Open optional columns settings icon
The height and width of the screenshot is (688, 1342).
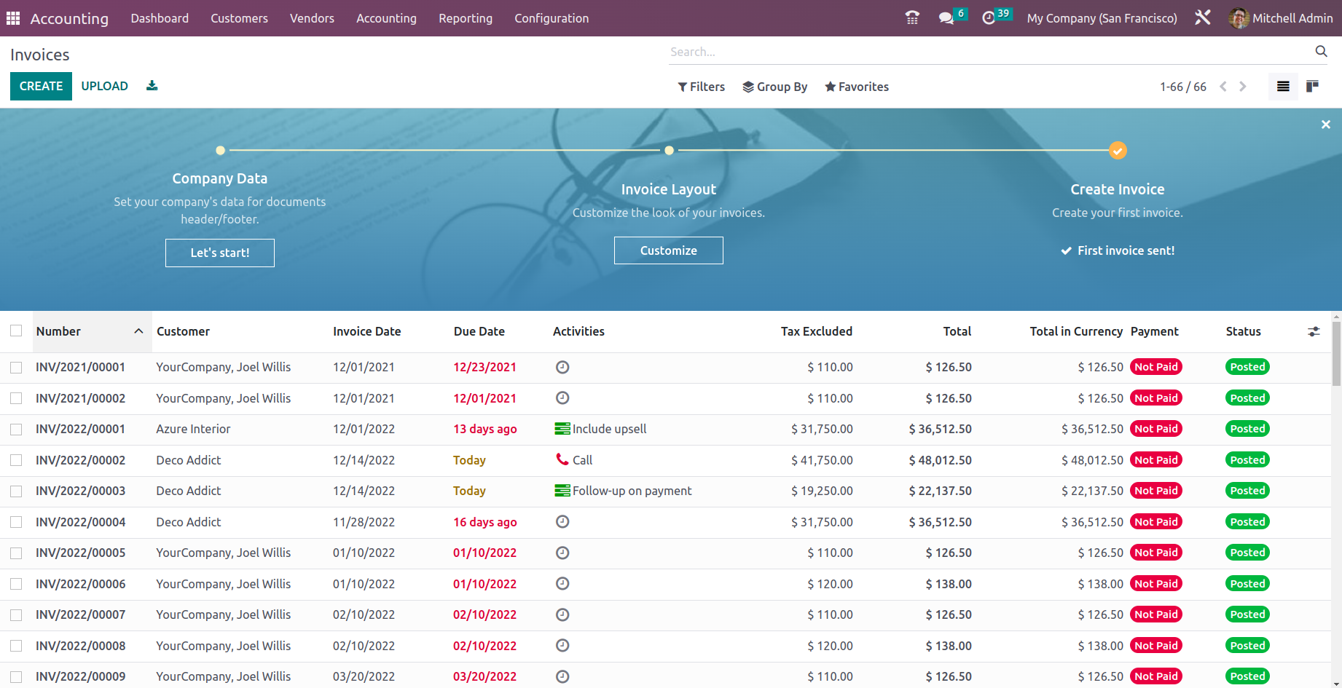pyautogui.click(x=1314, y=331)
